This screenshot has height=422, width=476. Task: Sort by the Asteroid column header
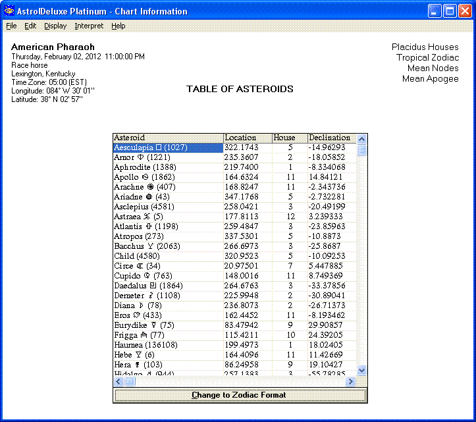[168, 138]
